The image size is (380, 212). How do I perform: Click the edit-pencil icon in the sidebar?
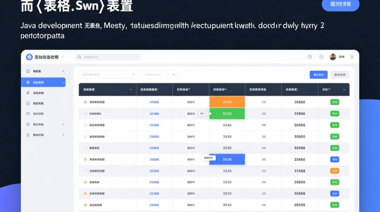[27, 93]
